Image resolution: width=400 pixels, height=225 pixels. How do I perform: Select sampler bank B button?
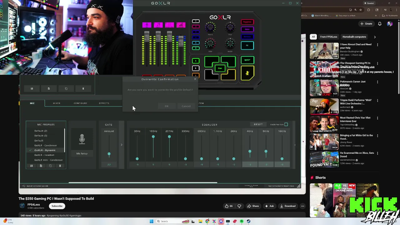pyautogui.click(x=196, y=68)
